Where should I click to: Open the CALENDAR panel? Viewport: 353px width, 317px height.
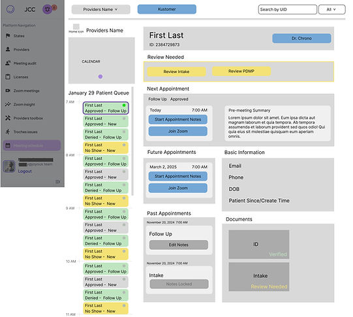[102, 61]
